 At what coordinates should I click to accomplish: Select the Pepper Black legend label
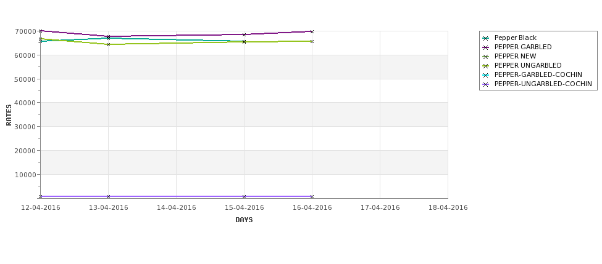(x=515, y=38)
